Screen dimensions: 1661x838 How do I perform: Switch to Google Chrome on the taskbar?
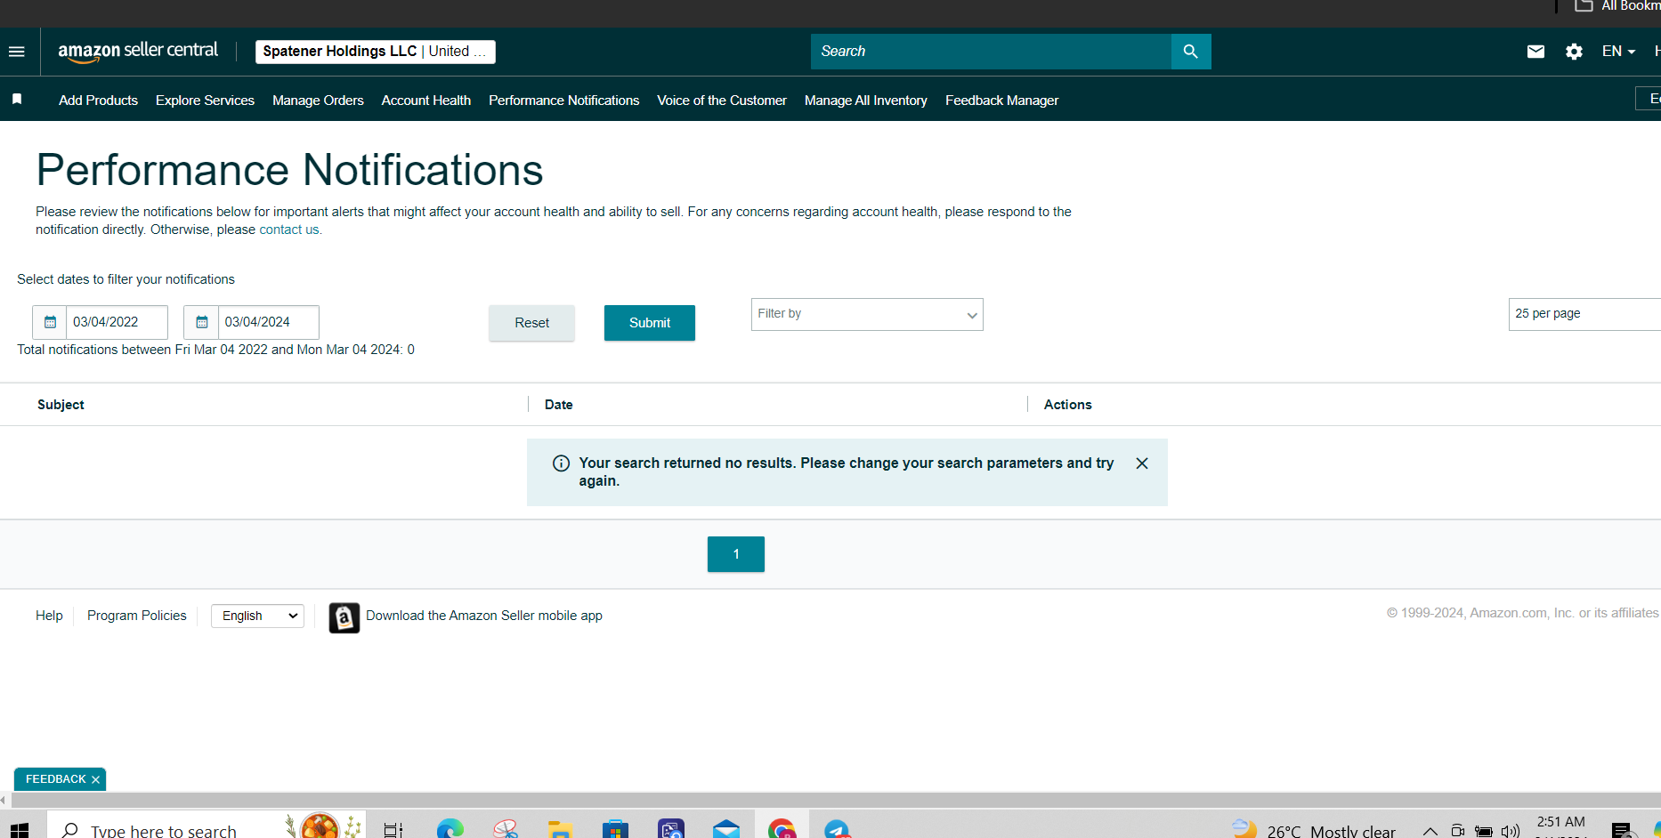[x=782, y=830]
